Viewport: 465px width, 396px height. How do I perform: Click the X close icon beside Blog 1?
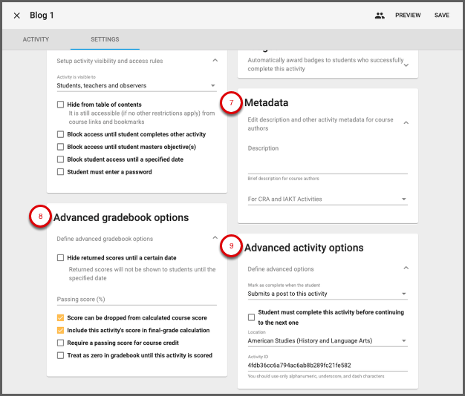tap(17, 16)
